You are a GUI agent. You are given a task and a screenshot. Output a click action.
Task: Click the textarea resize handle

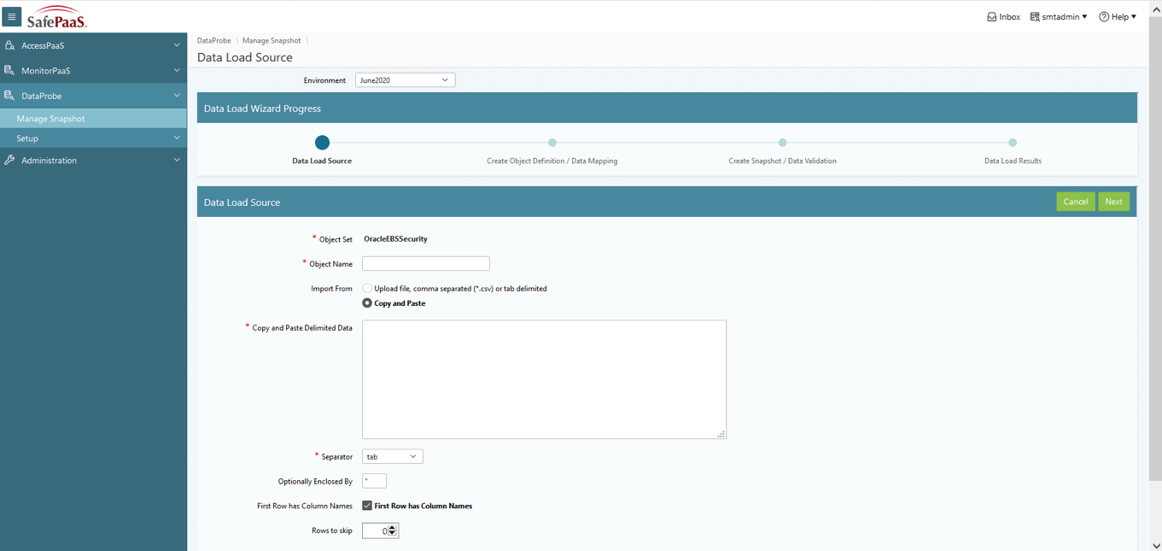click(x=721, y=434)
